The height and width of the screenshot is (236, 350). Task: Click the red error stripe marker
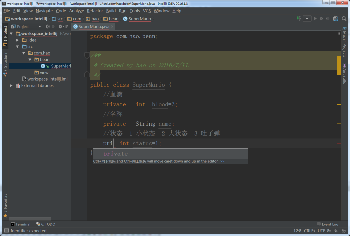(x=339, y=143)
